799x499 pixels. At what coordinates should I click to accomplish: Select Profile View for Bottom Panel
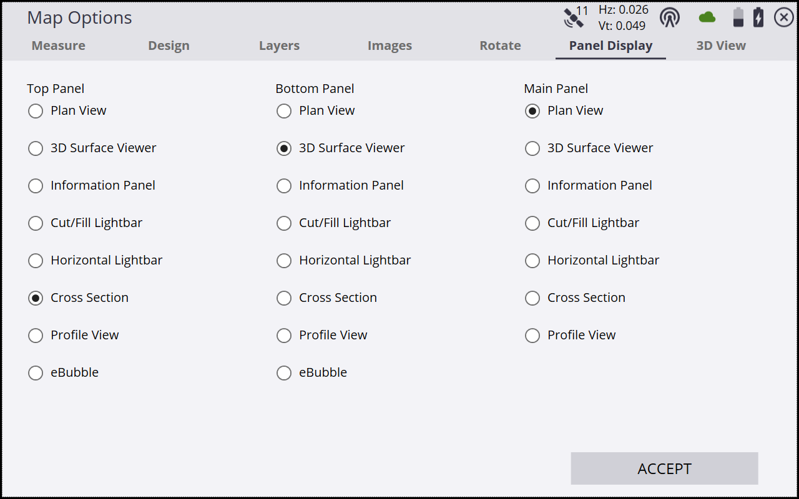(x=284, y=335)
